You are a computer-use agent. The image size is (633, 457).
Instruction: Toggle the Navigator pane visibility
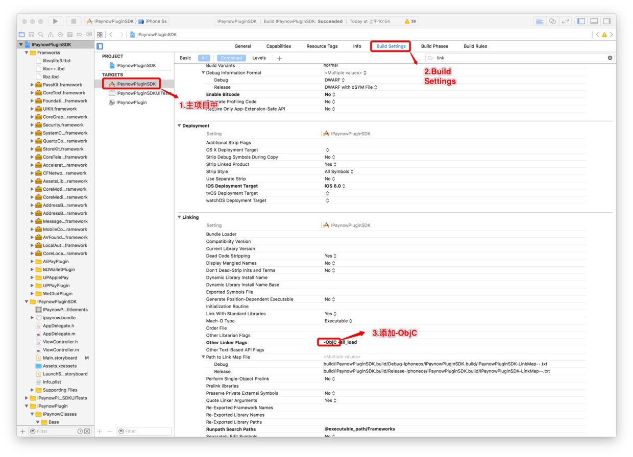coord(581,21)
